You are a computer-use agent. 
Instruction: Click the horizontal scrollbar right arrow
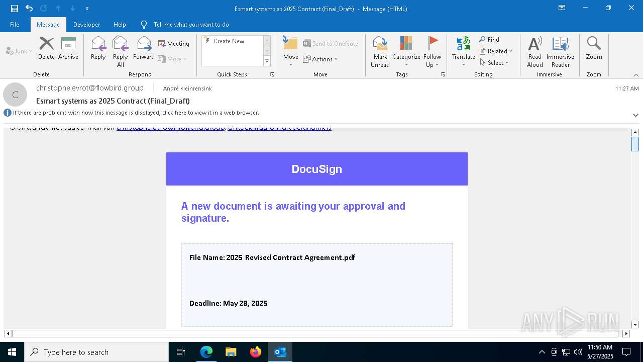626,333
